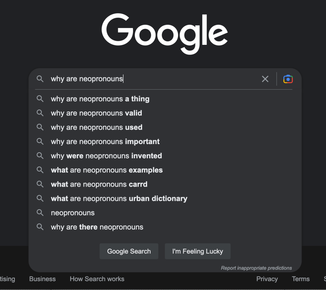
Task: Click the Google Lens camera icon
Action: click(x=288, y=79)
